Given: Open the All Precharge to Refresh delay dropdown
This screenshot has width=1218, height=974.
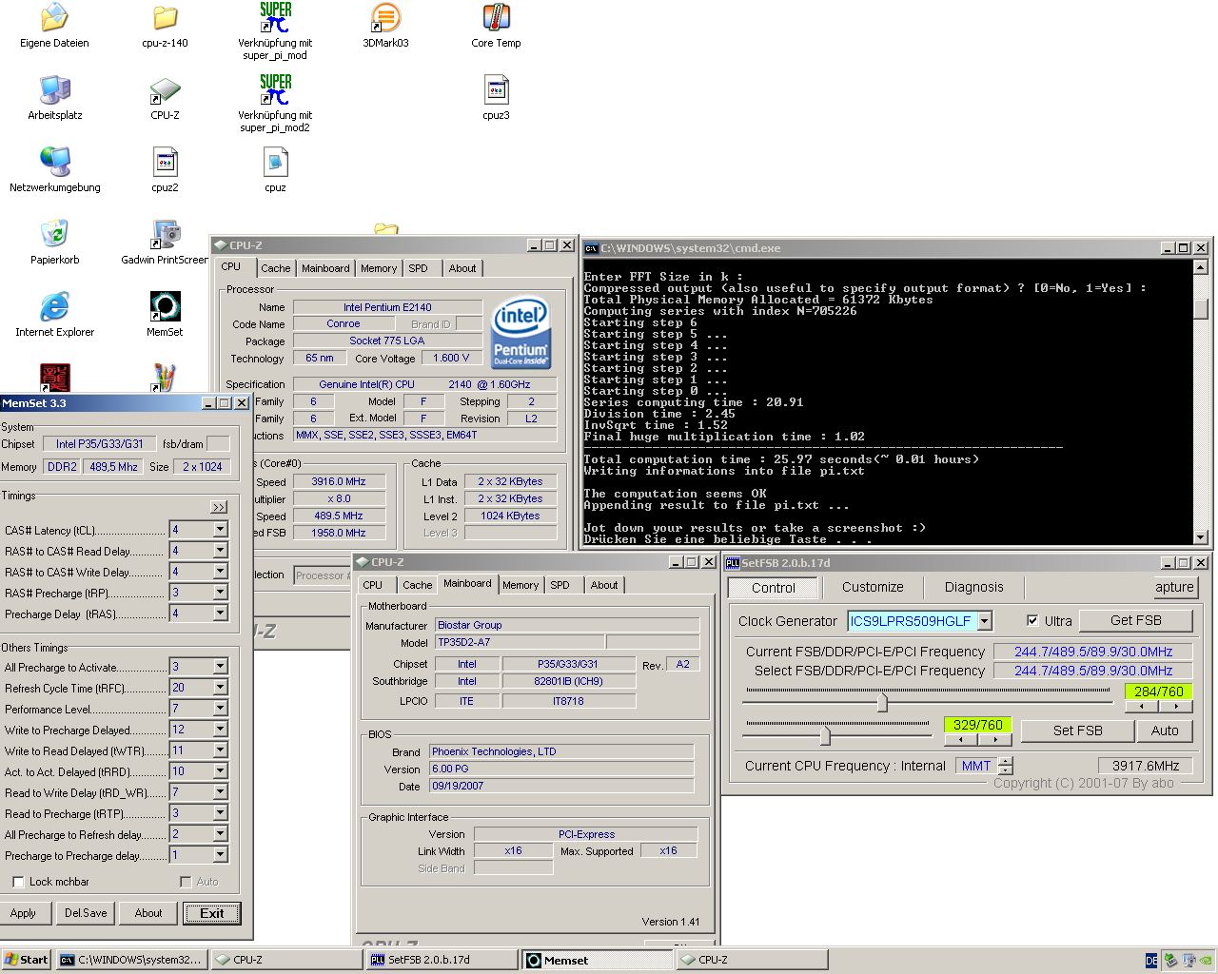Looking at the screenshot, I should [x=220, y=834].
